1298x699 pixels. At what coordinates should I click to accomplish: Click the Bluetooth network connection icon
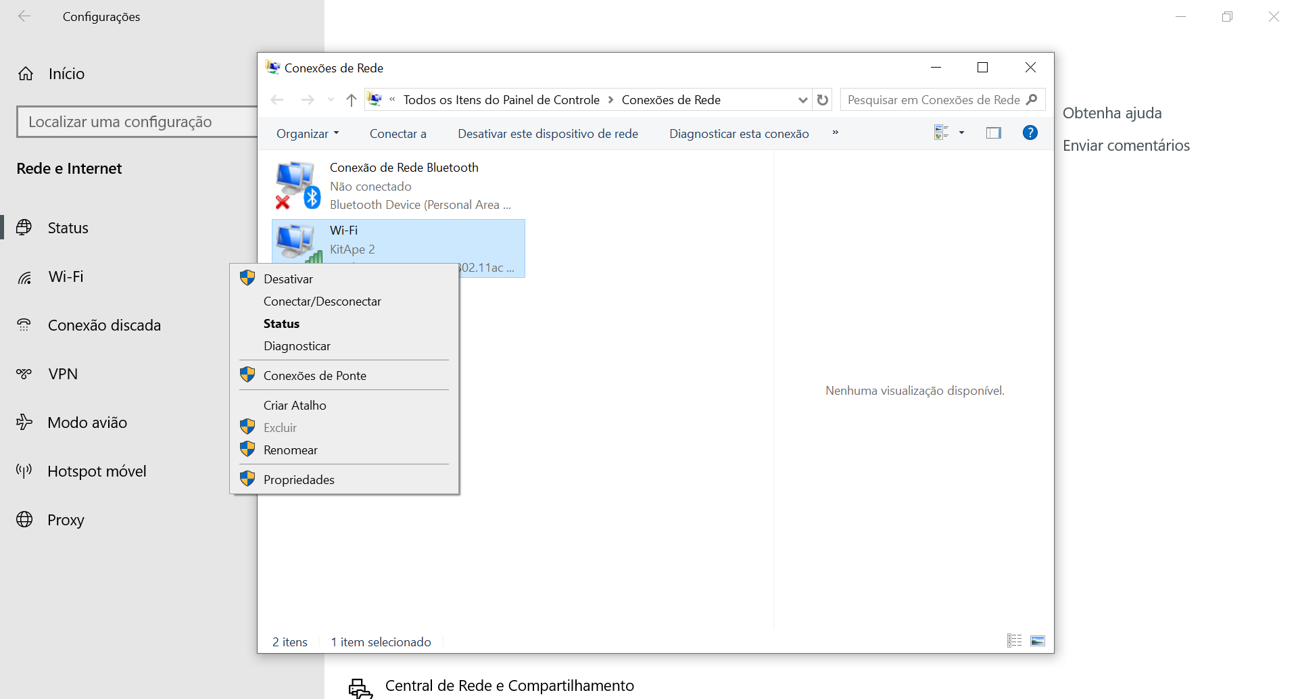click(297, 185)
